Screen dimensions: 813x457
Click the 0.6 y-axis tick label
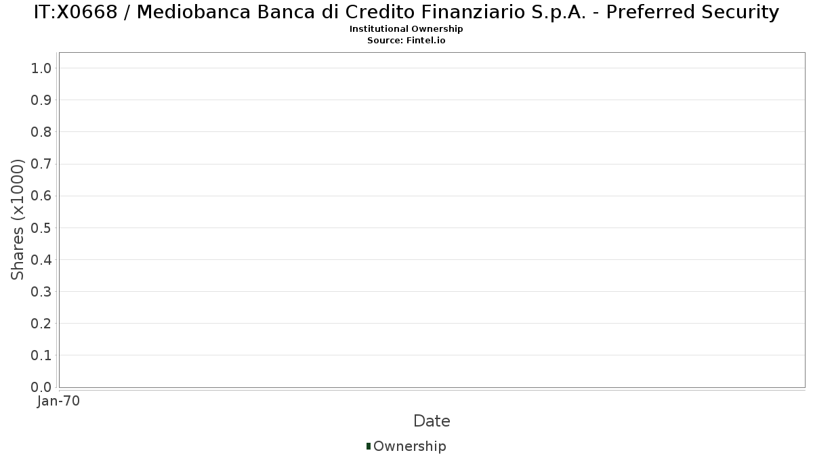41,196
